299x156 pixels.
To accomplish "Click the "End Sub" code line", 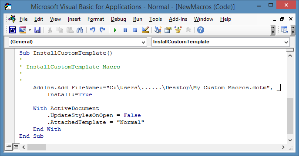I will 31,136.
